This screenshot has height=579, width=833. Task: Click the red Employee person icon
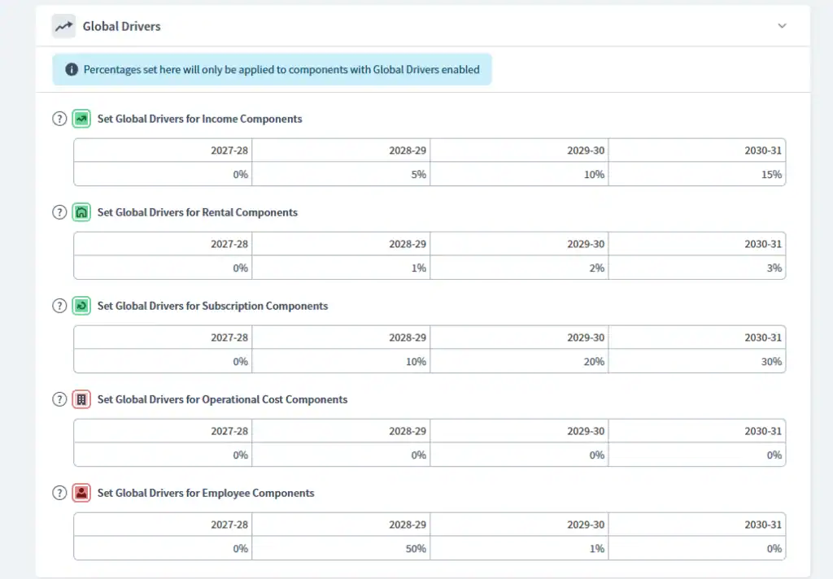[x=81, y=493]
